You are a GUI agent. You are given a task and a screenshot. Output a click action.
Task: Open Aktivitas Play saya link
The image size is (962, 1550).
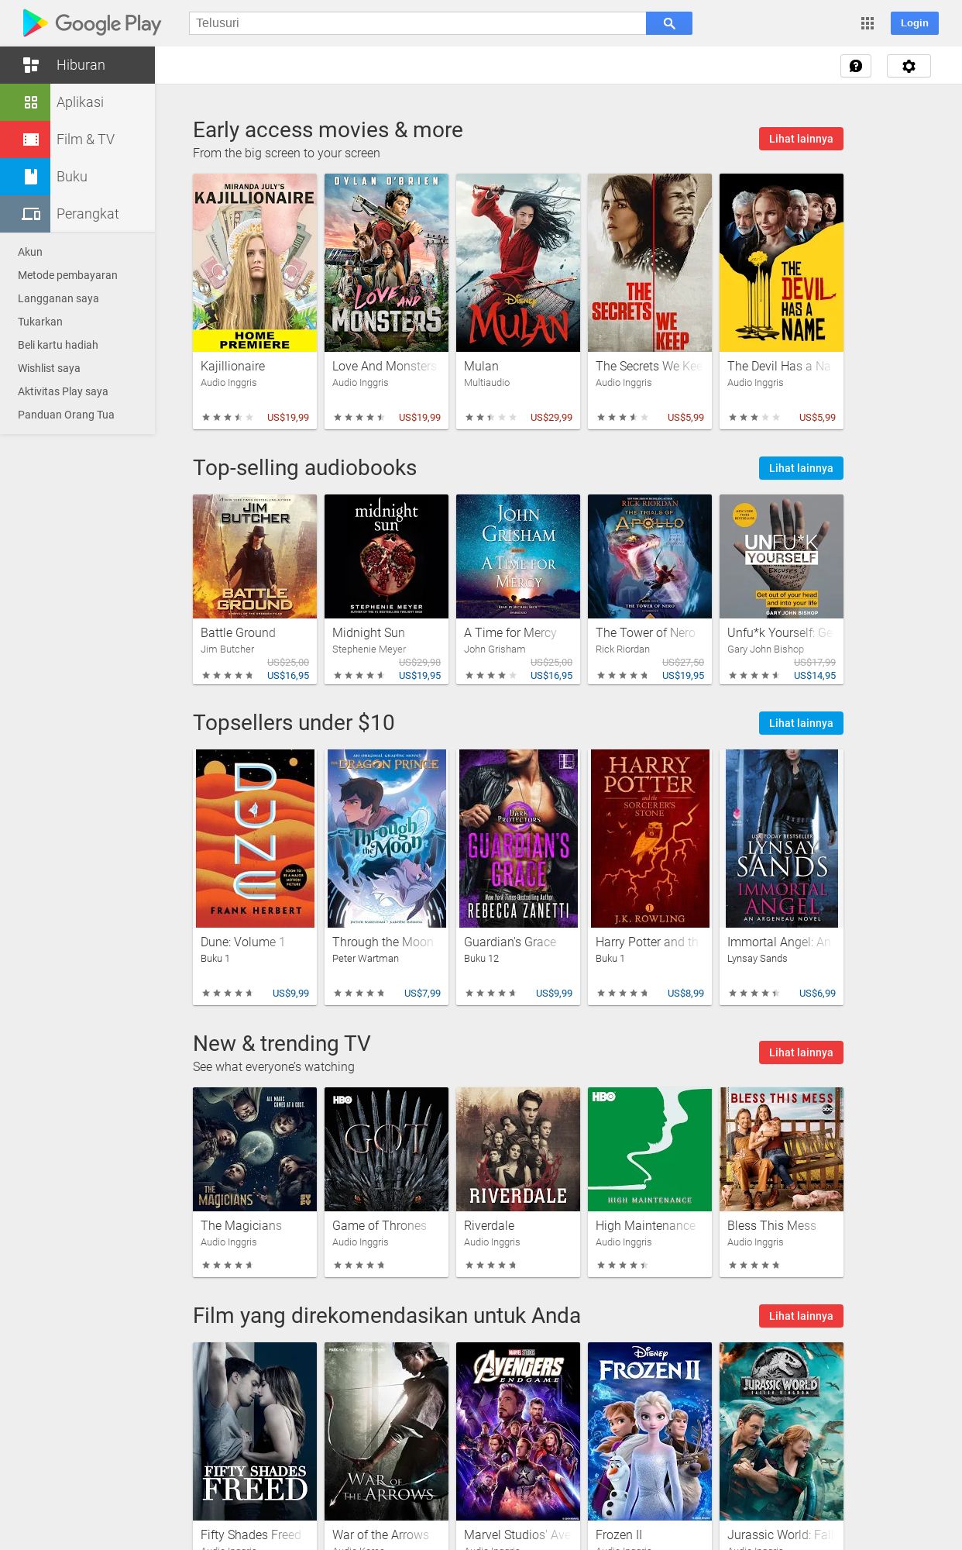click(x=63, y=391)
